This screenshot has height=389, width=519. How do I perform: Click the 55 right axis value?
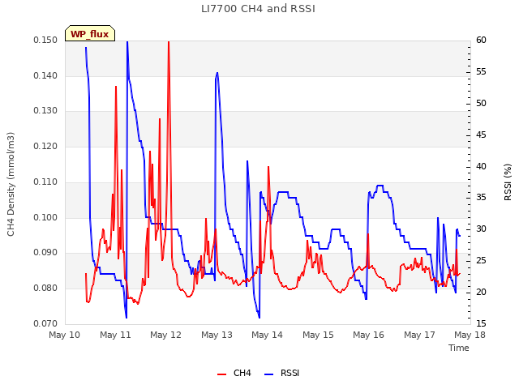[481, 72]
